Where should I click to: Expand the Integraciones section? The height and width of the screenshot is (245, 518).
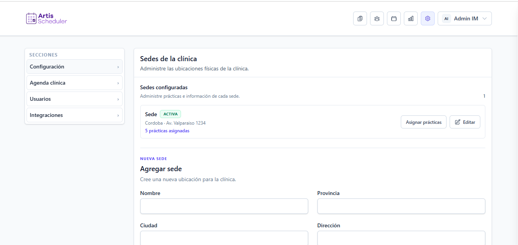click(x=75, y=115)
